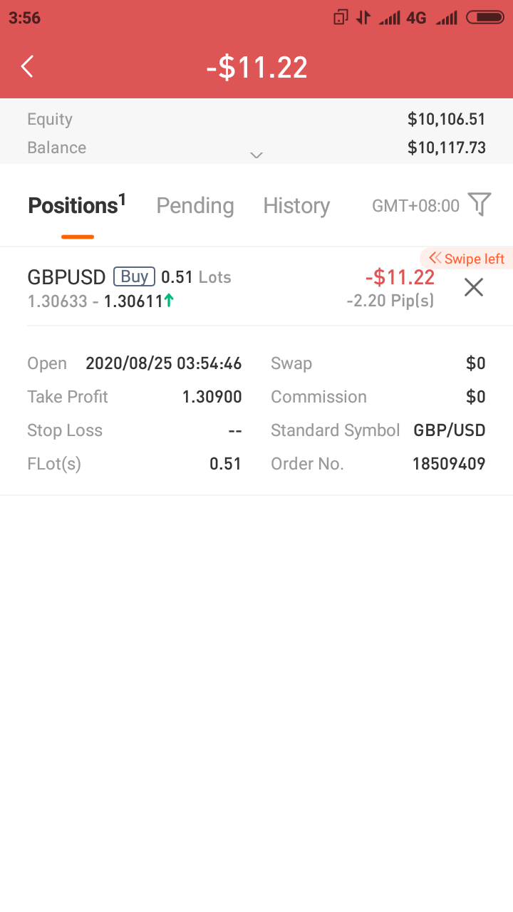
Task: Close the GBPUSD position with X
Action: 474,287
